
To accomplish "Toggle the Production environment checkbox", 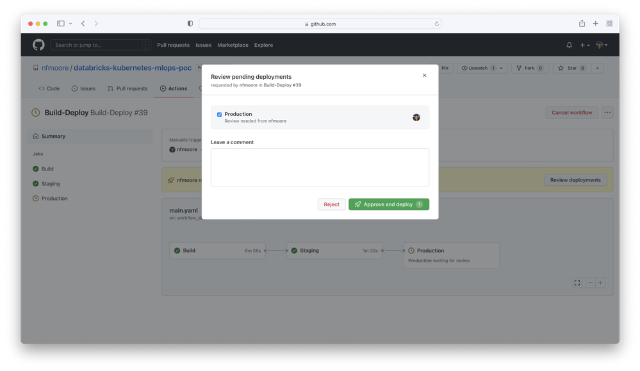I will click(x=219, y=115).
